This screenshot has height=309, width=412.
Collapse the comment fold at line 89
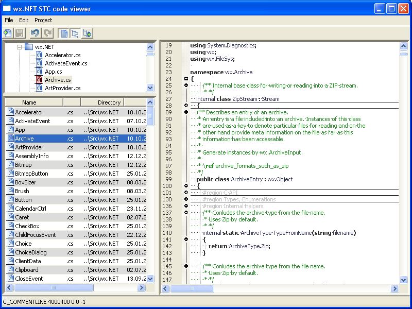click(x=186, y=112)
